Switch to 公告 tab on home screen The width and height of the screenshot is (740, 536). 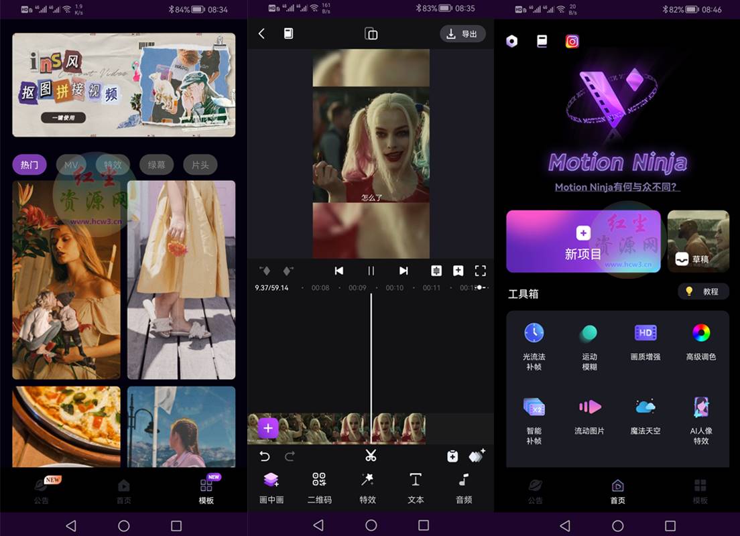pyautogui.click(x=535, y=490)
